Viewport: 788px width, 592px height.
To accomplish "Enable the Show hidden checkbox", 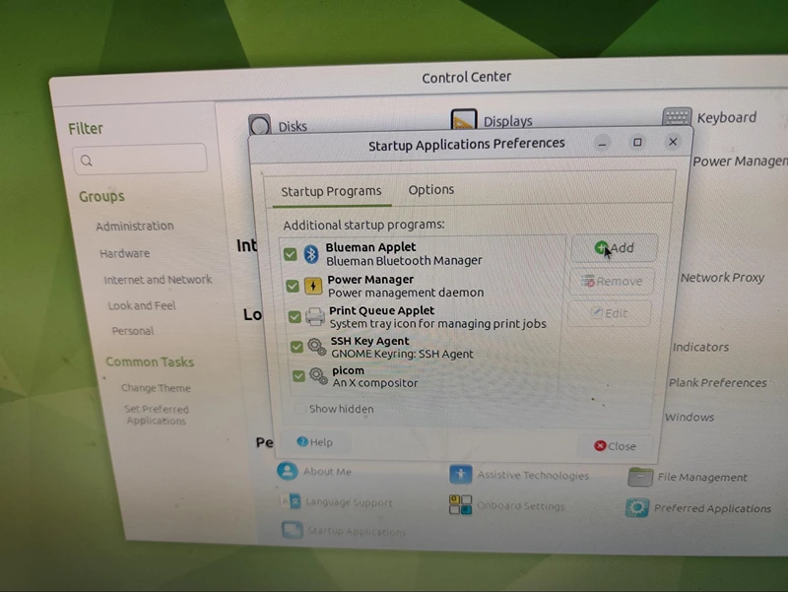I will tap(300, 408).
